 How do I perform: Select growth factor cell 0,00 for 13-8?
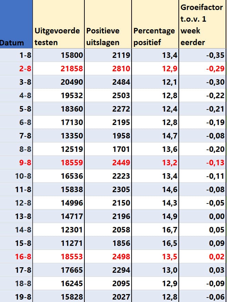pos(202,216)
